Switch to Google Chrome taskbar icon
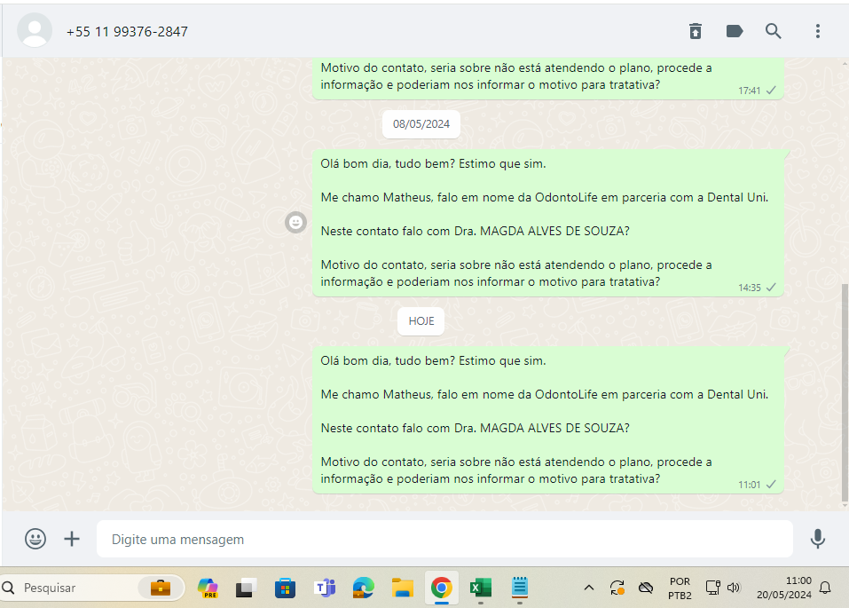 (442, 588)
